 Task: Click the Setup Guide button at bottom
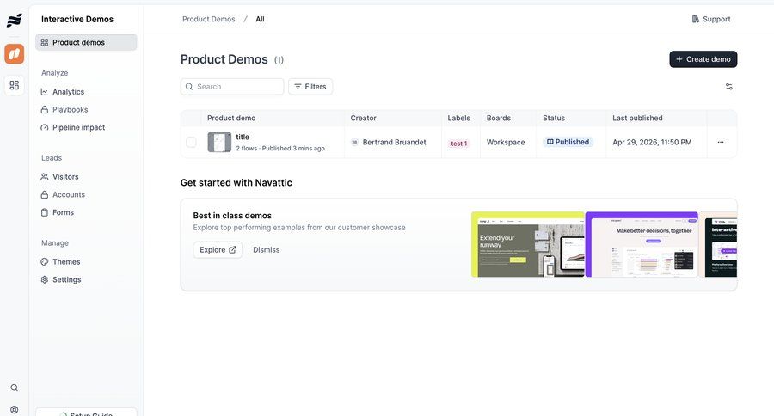pyautogui.click(x=86, y=413)
